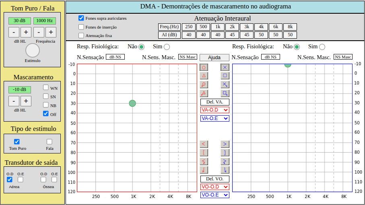Select the red circle audiogram symbol
The width and height of the screenshot is (365, 205).
pyautogui.click(x=204, y=67)
